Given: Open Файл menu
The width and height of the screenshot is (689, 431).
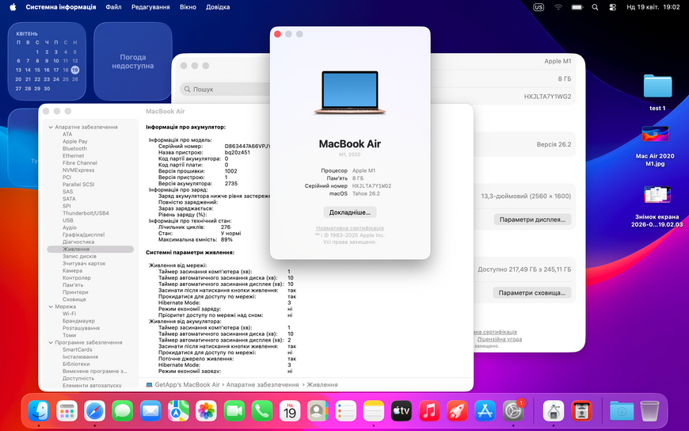Looking at the screenshot, I should 113,7.
